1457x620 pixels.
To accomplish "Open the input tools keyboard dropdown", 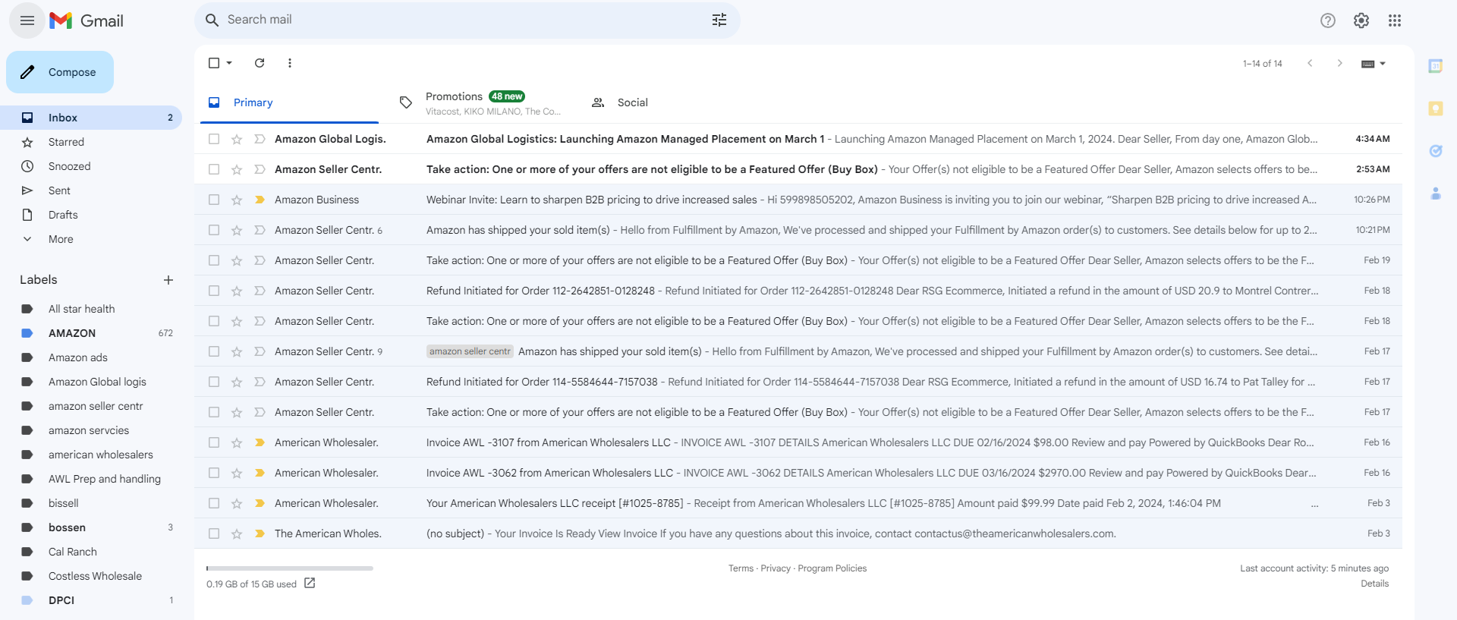I will pos(1374,64).
